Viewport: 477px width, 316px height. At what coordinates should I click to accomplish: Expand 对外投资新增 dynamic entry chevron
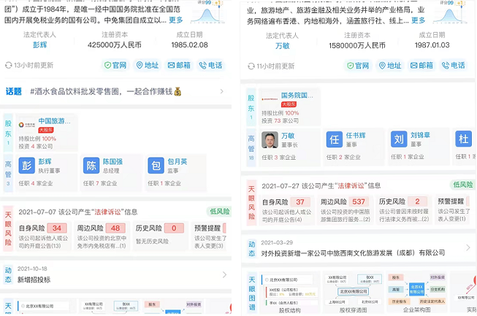(468, 248)
